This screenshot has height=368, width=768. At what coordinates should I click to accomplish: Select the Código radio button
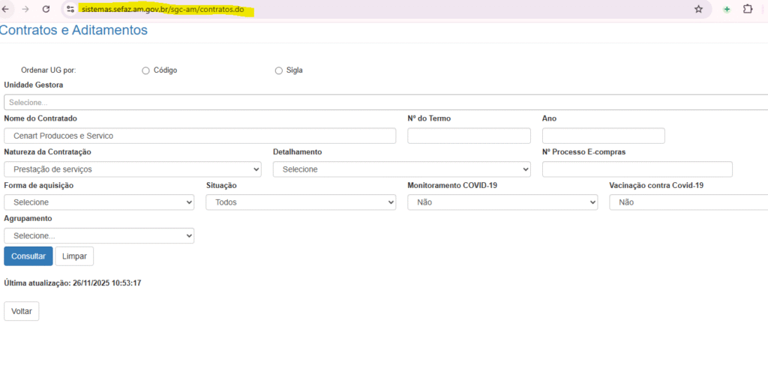coord(145,70)
